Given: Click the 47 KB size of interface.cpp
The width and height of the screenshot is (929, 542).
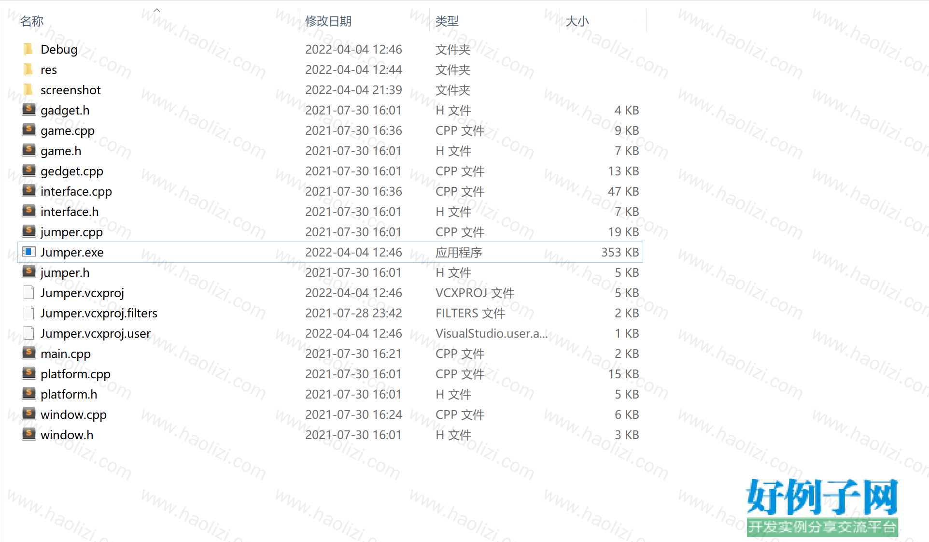Looking at the screenshot, I should click(623, 191).
